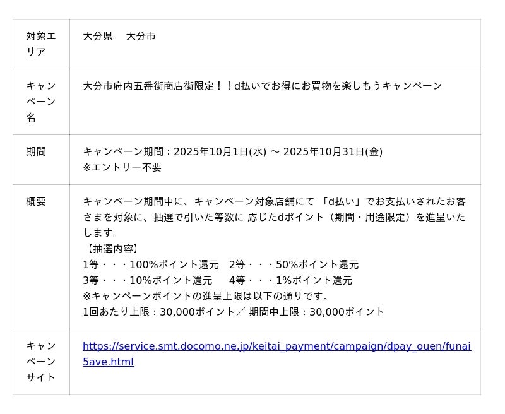
Task: Click the ※キャンペーンポイントの進呈上限 note line
Action: tap(206, 296)
